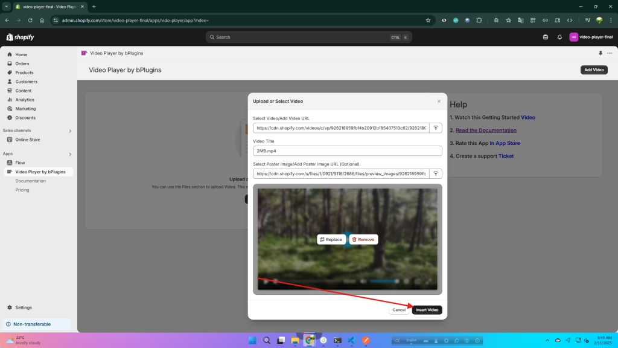Cancel the video upload dialog
This screenshot has height=348, width=618.
tap(399, 310)
